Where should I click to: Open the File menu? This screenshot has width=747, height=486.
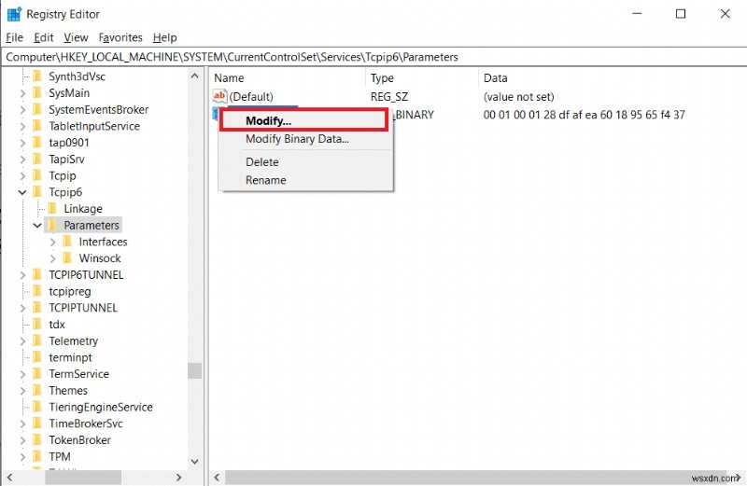point(14,37)
